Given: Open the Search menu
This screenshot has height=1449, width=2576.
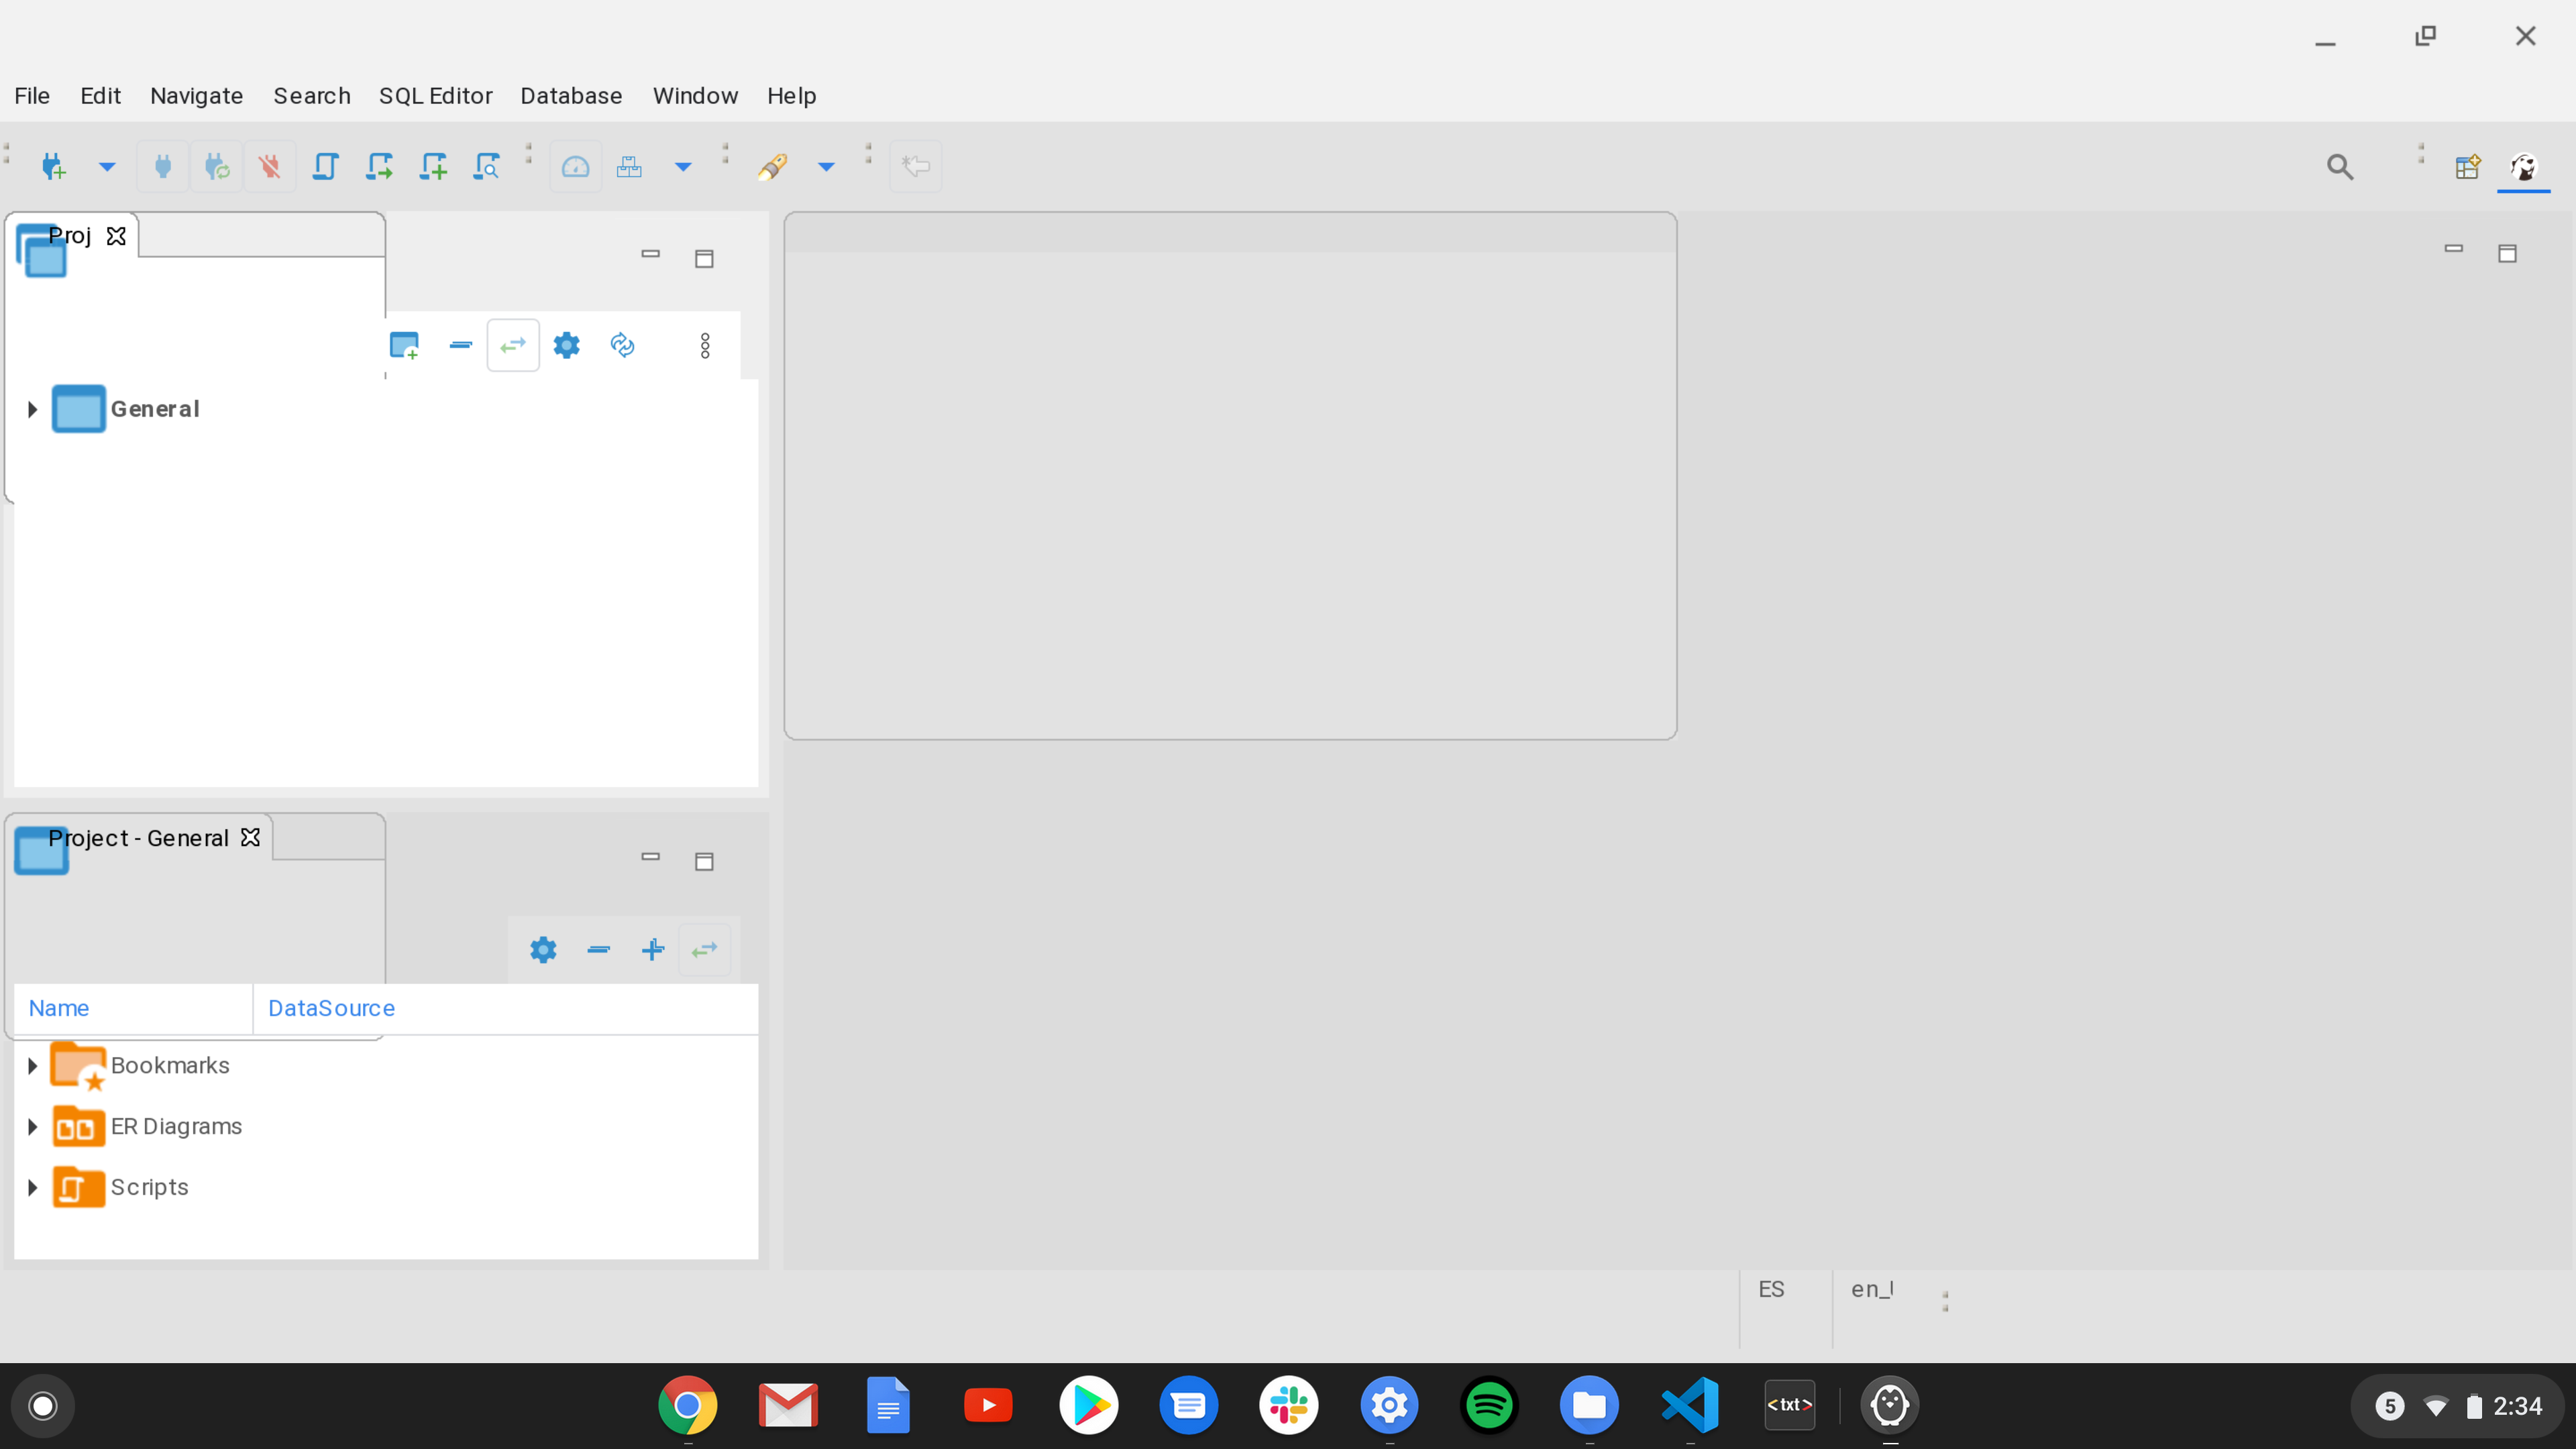Looking at the screenshot, I should 312,96.
